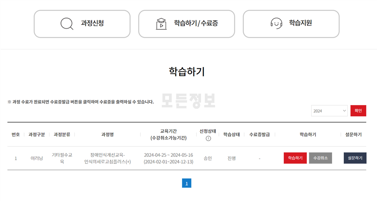
Task: Open the 과정신청 menu card
Action: point(82,24)
